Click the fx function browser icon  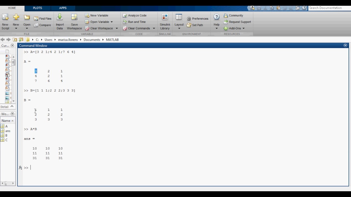[20, 168]
